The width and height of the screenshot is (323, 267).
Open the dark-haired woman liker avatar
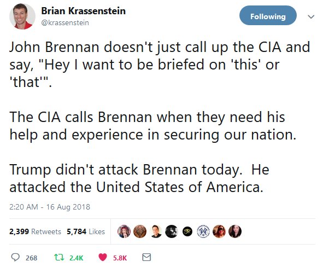[235, 231]
